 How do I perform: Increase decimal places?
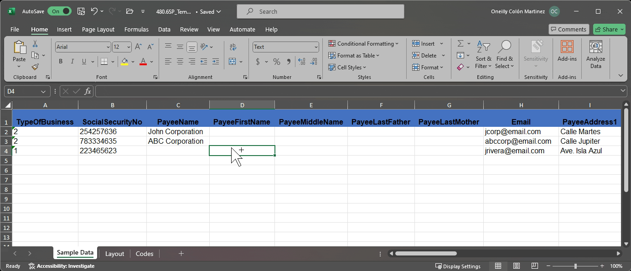click(301, 61)
